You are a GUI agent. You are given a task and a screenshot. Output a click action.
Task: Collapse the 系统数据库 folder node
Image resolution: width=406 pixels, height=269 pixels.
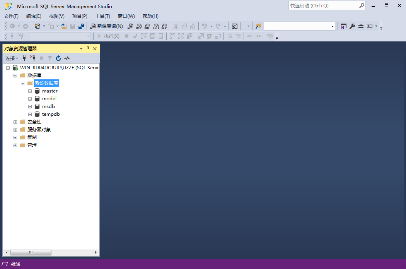point(22,84)
